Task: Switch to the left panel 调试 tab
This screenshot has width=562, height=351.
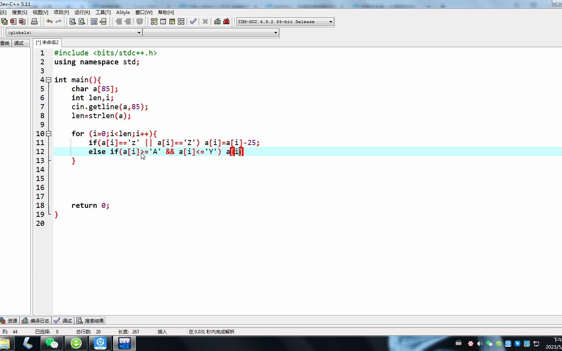Action: [19, 43]
